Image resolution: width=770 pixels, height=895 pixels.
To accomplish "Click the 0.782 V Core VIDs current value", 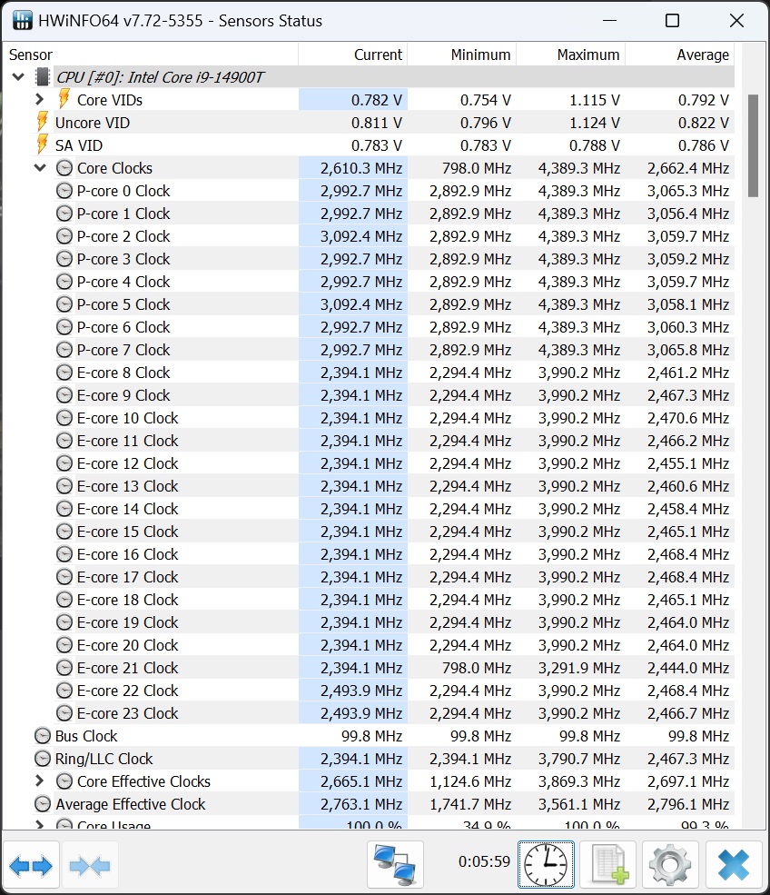I will pos(377,100).
